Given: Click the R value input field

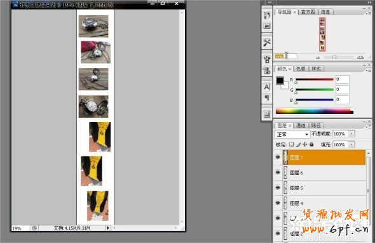Looking at the screenshot, I should [x=342, y=80].
